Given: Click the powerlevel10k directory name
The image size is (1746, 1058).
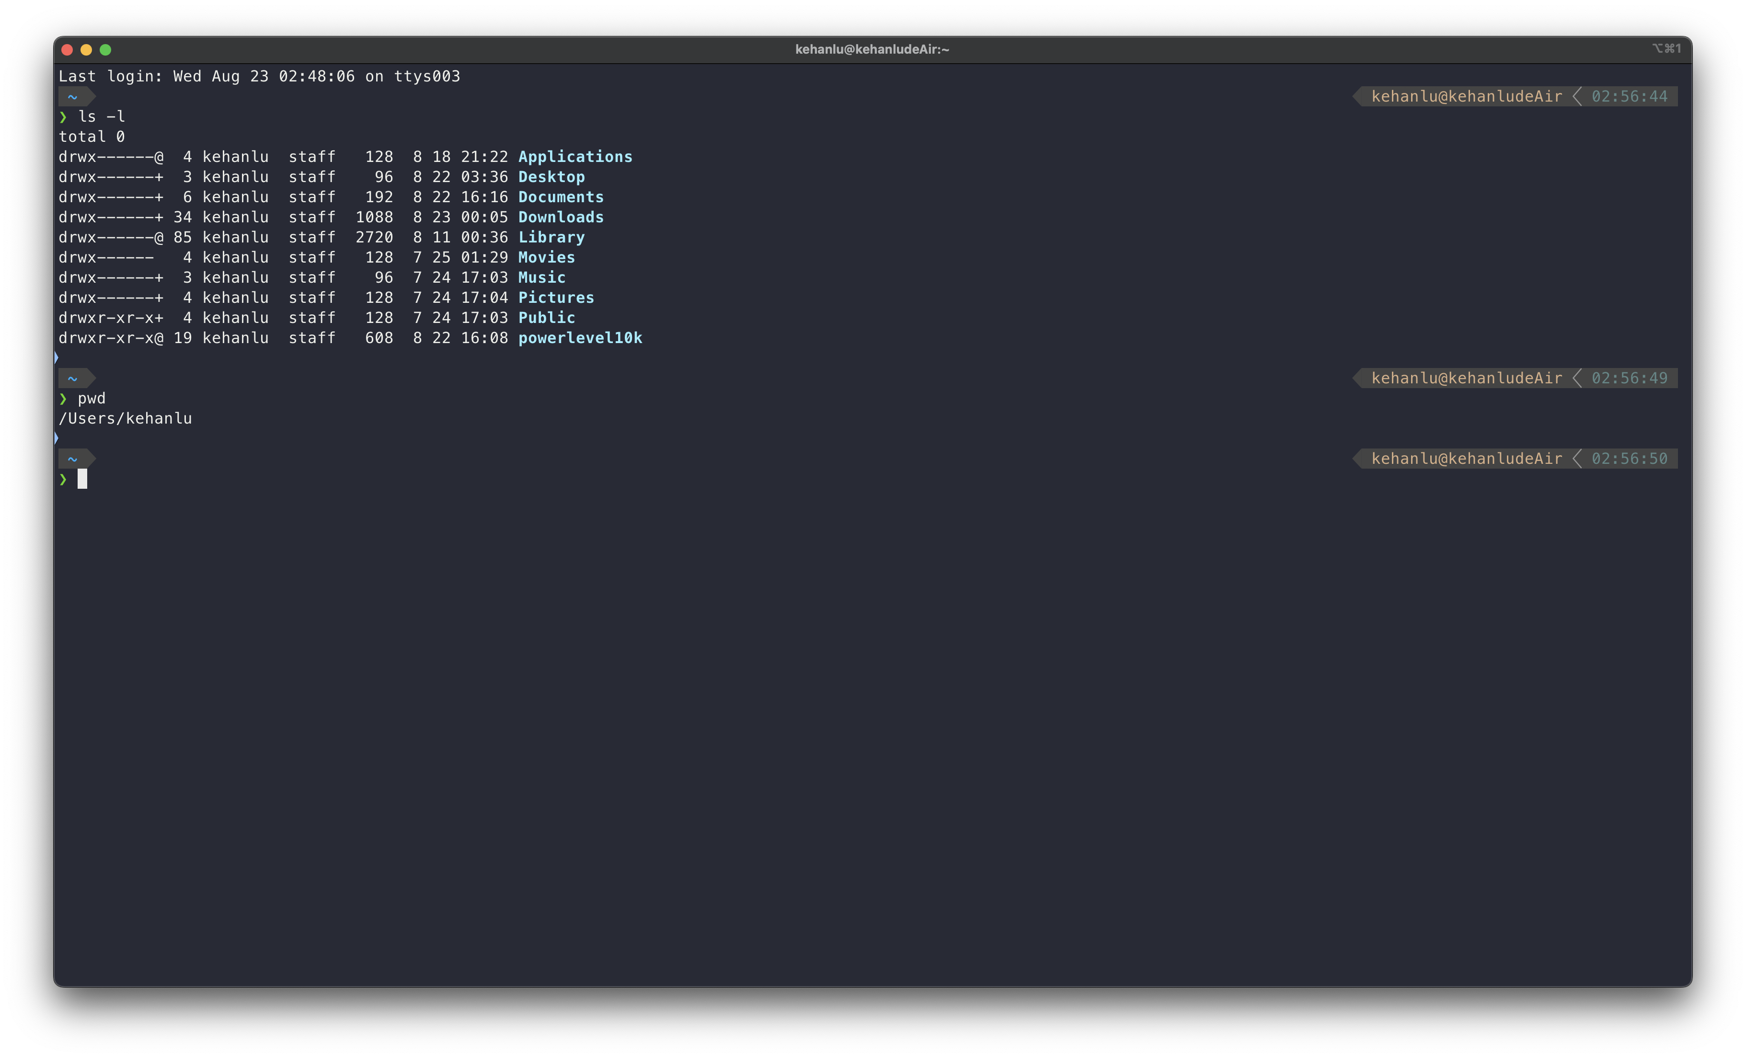Looking at the screenshot, I should coord(580,338).
